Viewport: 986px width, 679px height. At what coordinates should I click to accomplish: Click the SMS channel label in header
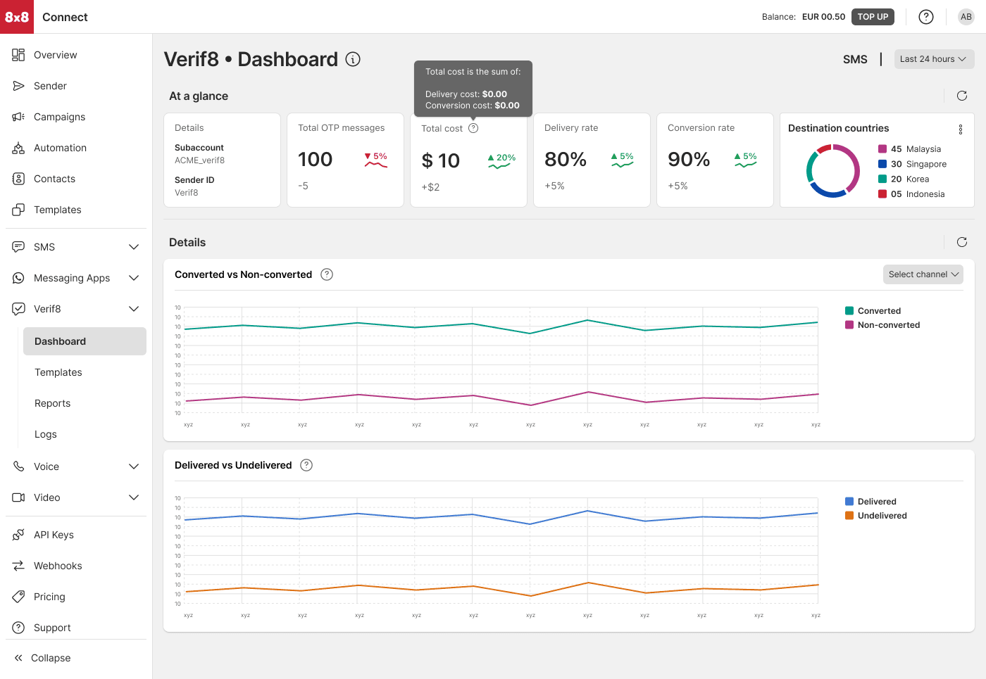click(x=855, y=60)
